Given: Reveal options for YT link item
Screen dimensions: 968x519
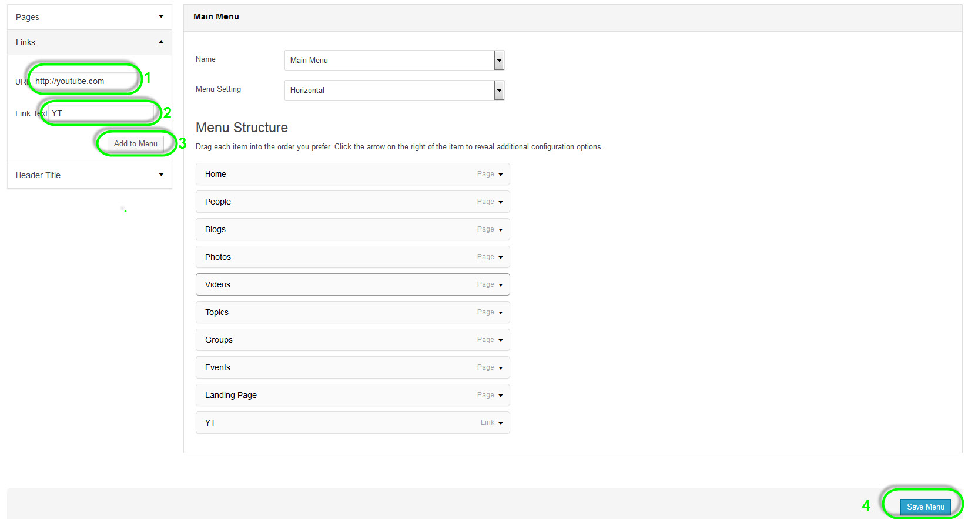Looking at the screenshot, I should tap(501, 423).
